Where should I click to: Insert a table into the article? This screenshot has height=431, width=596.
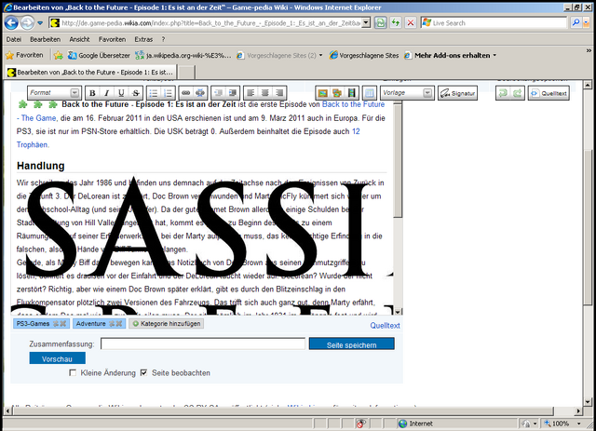pyautogui.click(x=370, y=93)
